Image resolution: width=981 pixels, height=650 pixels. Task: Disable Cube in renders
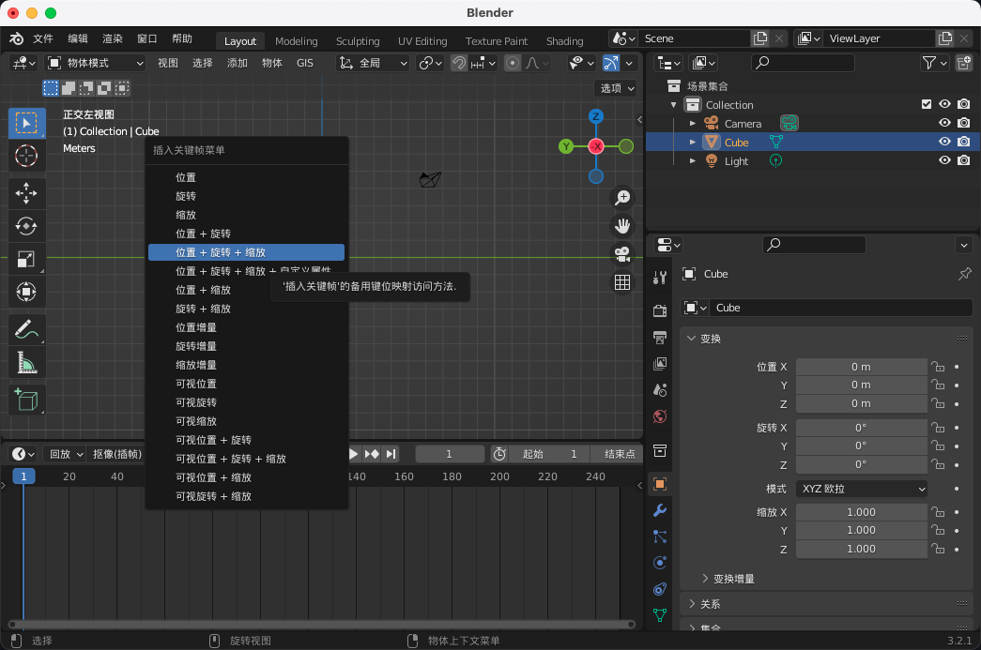coord(964,142)
